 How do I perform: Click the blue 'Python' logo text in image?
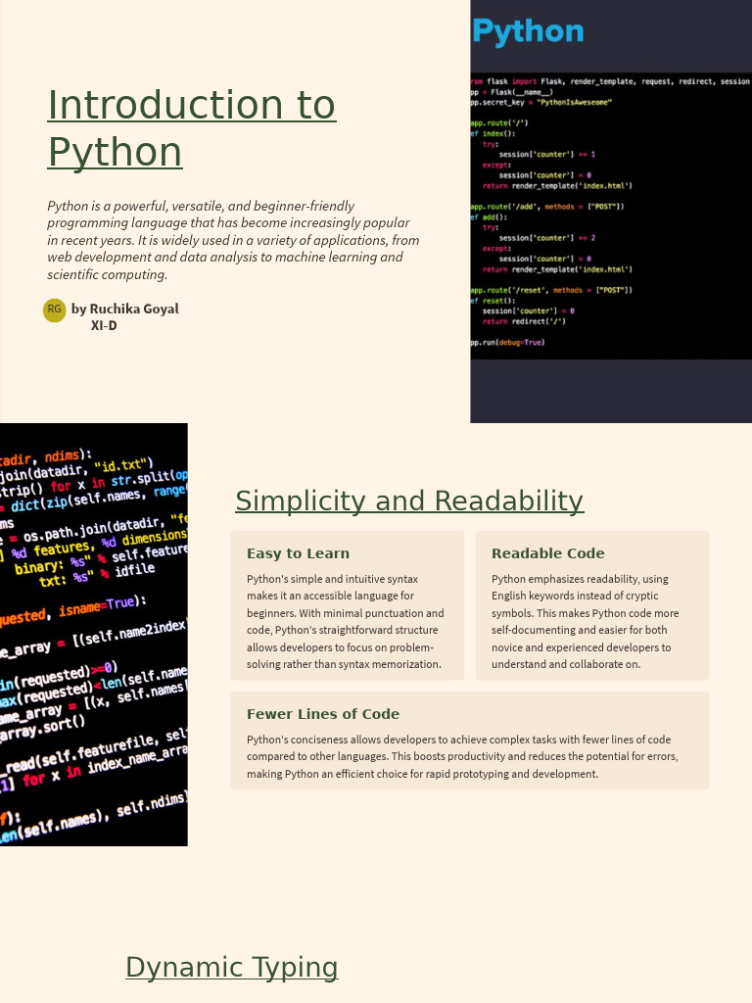click(528, 32)
